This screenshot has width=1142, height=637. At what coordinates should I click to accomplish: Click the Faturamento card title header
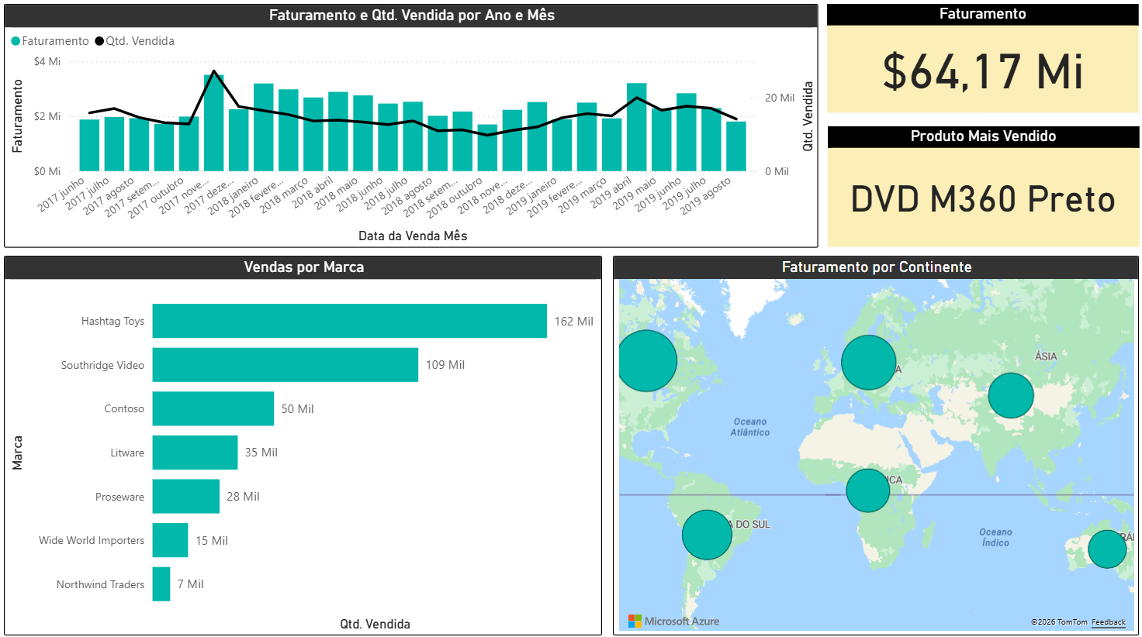[x=983, y=14]
